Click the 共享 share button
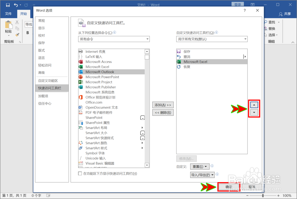Viewport: 297px width, 199px height. [x=285, y=14]
